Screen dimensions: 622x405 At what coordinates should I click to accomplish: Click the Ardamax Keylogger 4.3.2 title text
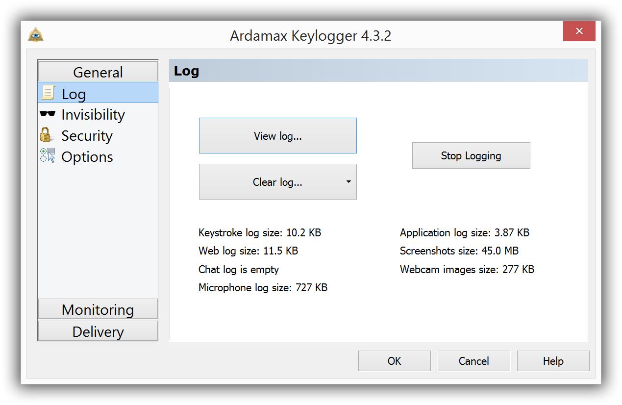click(x=311, y=36)
